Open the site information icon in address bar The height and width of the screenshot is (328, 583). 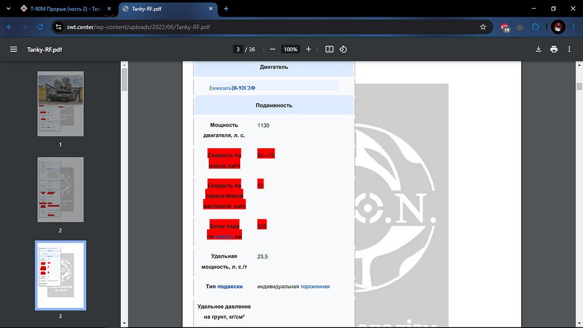[x=58, y=27]
